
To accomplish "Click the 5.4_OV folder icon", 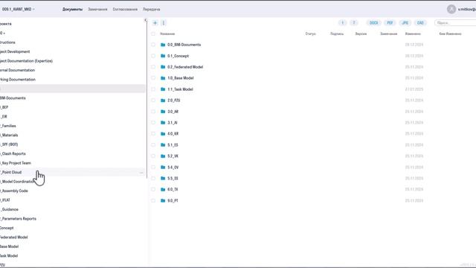I will tap(163, 167).
